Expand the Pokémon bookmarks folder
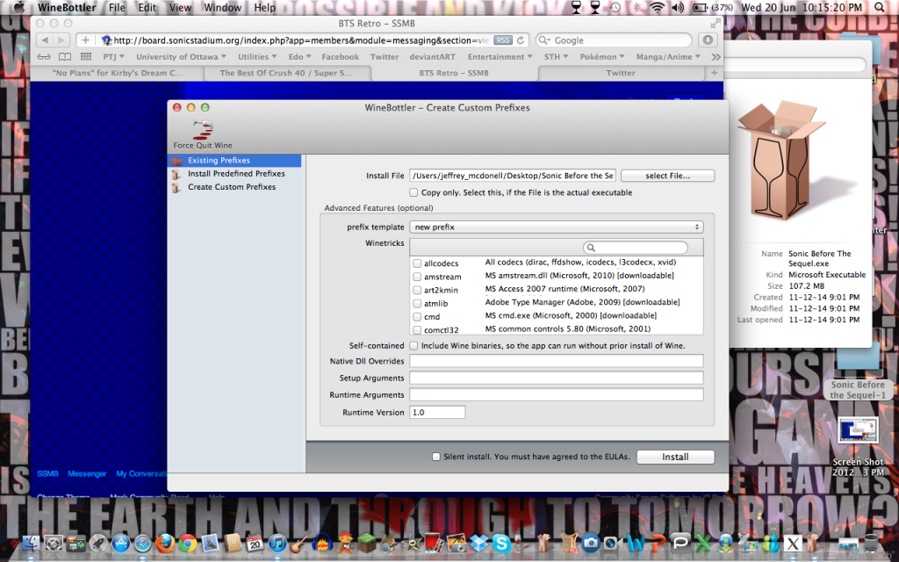 [602, 57]
